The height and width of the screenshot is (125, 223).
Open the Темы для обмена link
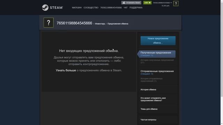pyautogui.click(x=149, y=109)
